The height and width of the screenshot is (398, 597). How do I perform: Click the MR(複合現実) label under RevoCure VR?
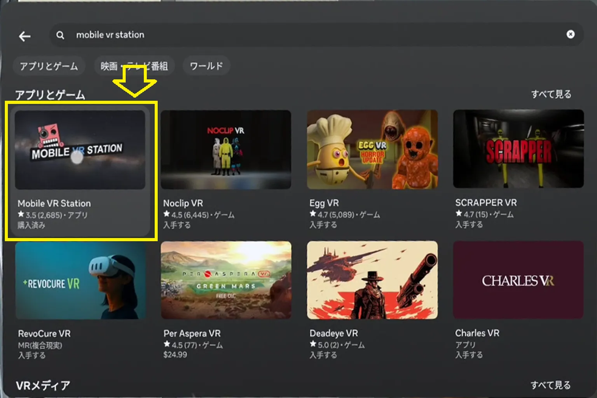[40, 345]
